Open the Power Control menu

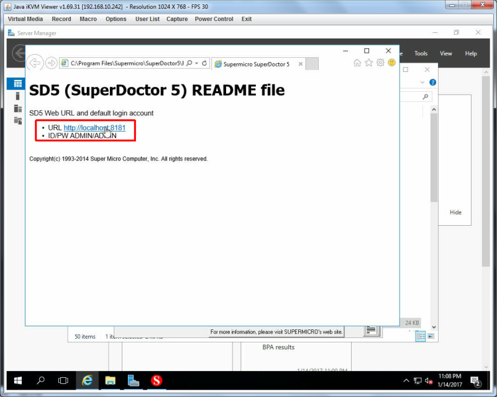214,19
